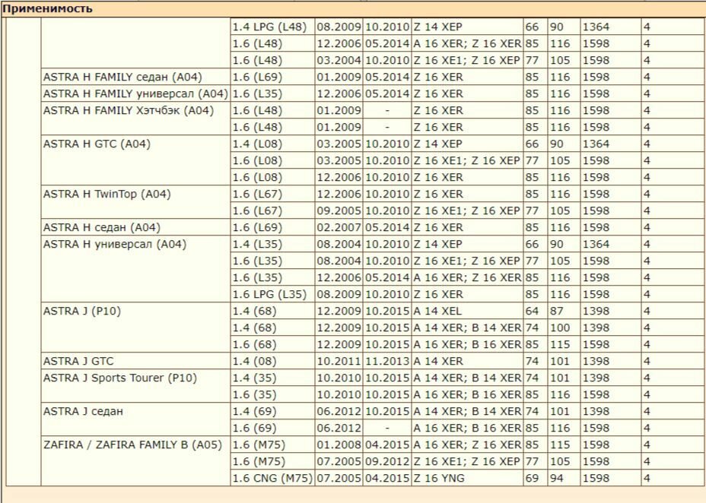The width and height of the screenshot is (706, 503).
Task: Click '08.2009' in the 1.6 LPG (L35) row
Action: (x=339, y=294)
